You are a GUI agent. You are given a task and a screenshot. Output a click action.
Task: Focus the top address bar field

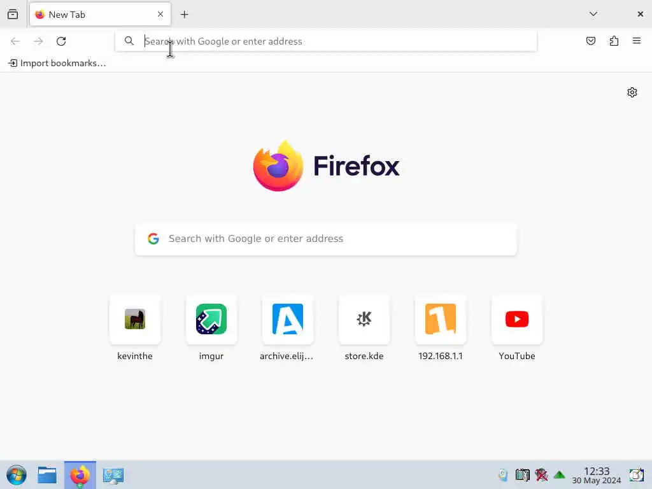(x=326, y=41)
